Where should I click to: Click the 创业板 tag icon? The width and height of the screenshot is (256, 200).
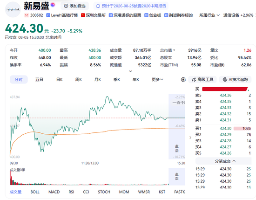point(146,15)
